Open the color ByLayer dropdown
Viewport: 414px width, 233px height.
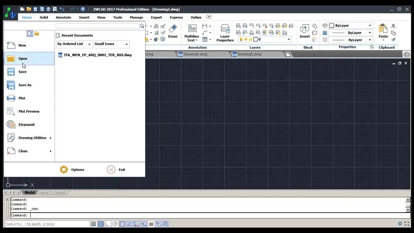350,26
